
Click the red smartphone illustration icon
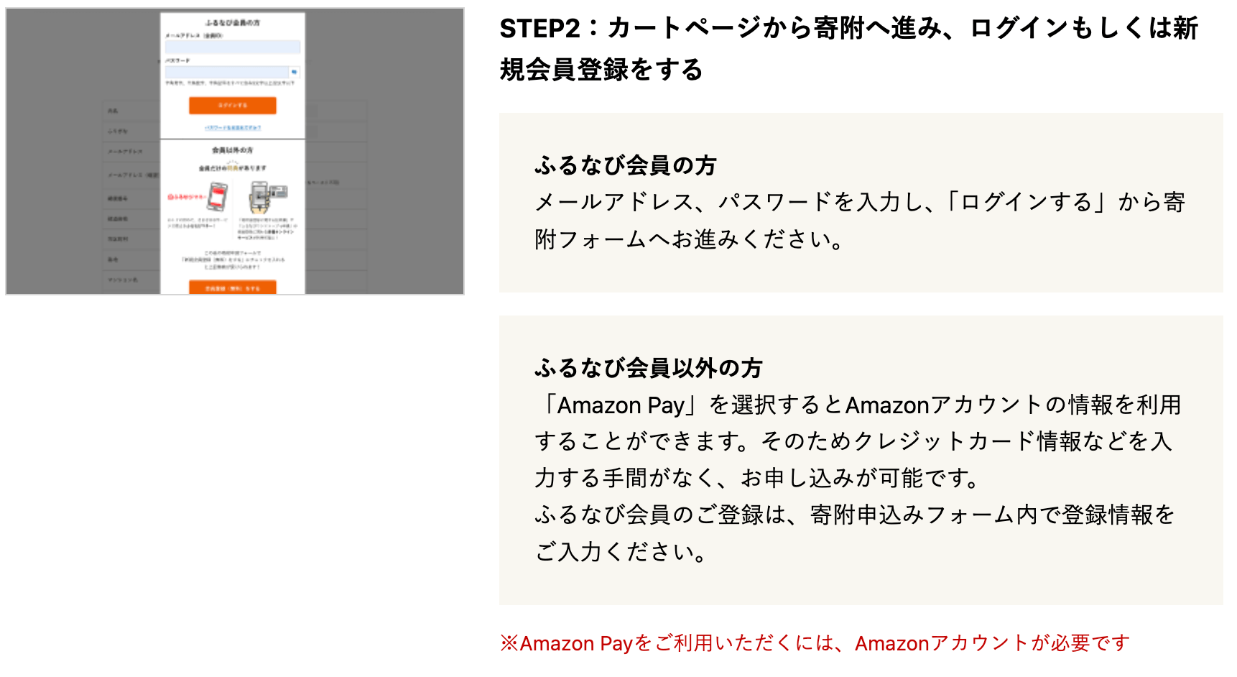pos(218,195)
